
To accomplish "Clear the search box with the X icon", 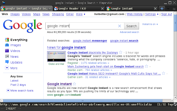I will point(119,26).
